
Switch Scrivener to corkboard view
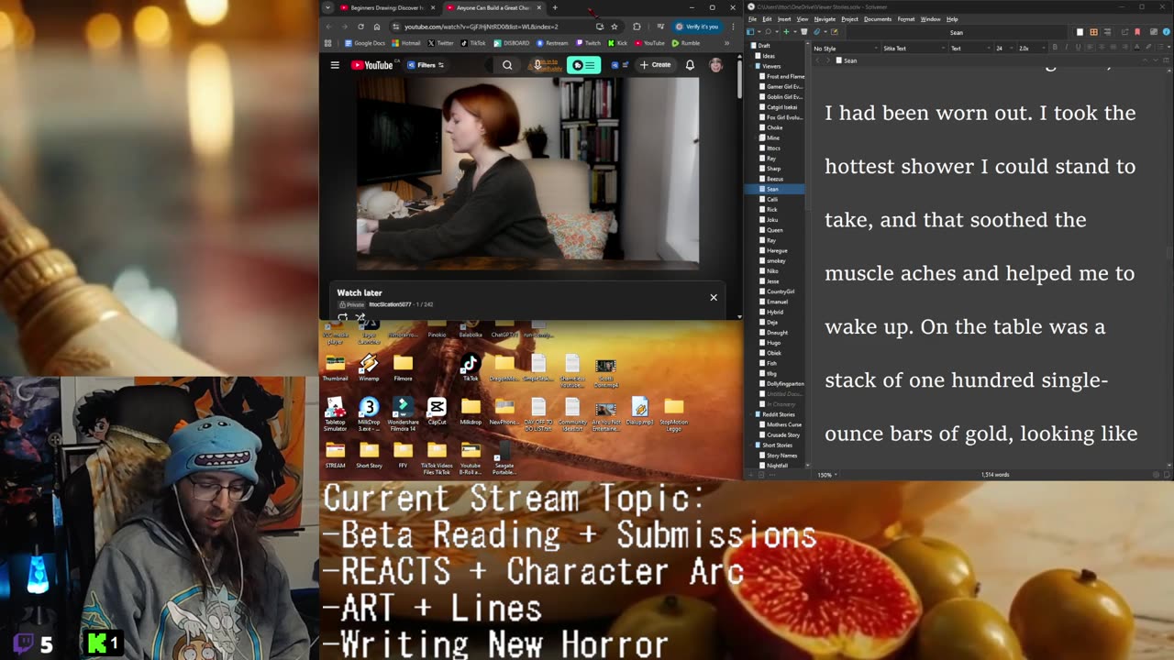(1093, 32)
